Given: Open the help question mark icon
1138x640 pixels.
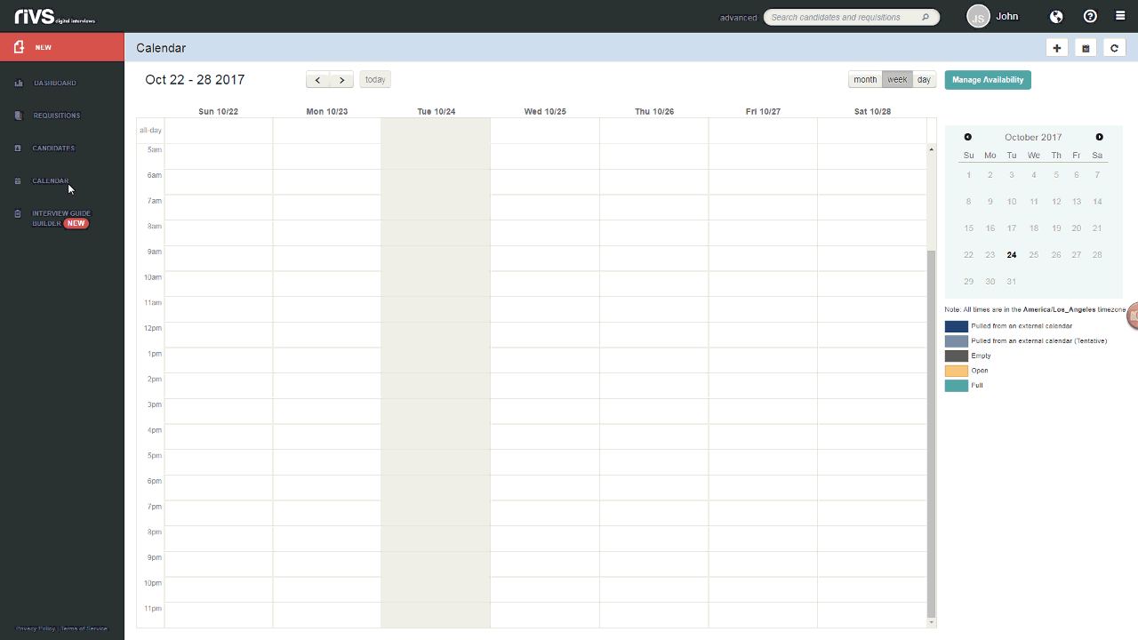Looking at the screenshot, I should pyautogui.click(x=1090, y=16).
